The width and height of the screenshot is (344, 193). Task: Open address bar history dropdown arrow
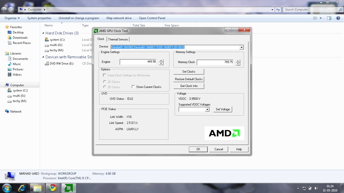(x=272, y=10)
